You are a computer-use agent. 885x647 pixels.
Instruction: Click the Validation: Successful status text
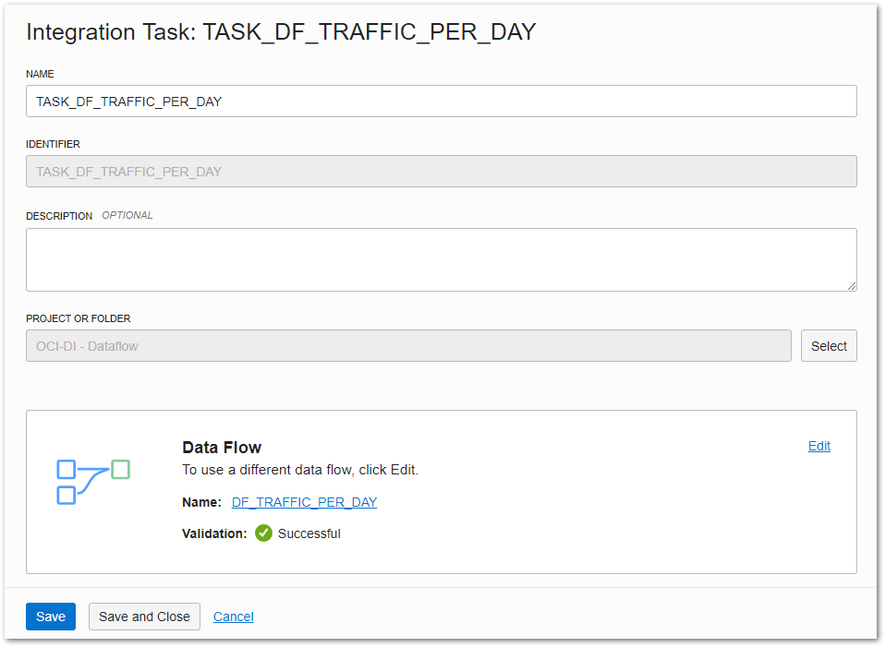[x=309, y=533]
